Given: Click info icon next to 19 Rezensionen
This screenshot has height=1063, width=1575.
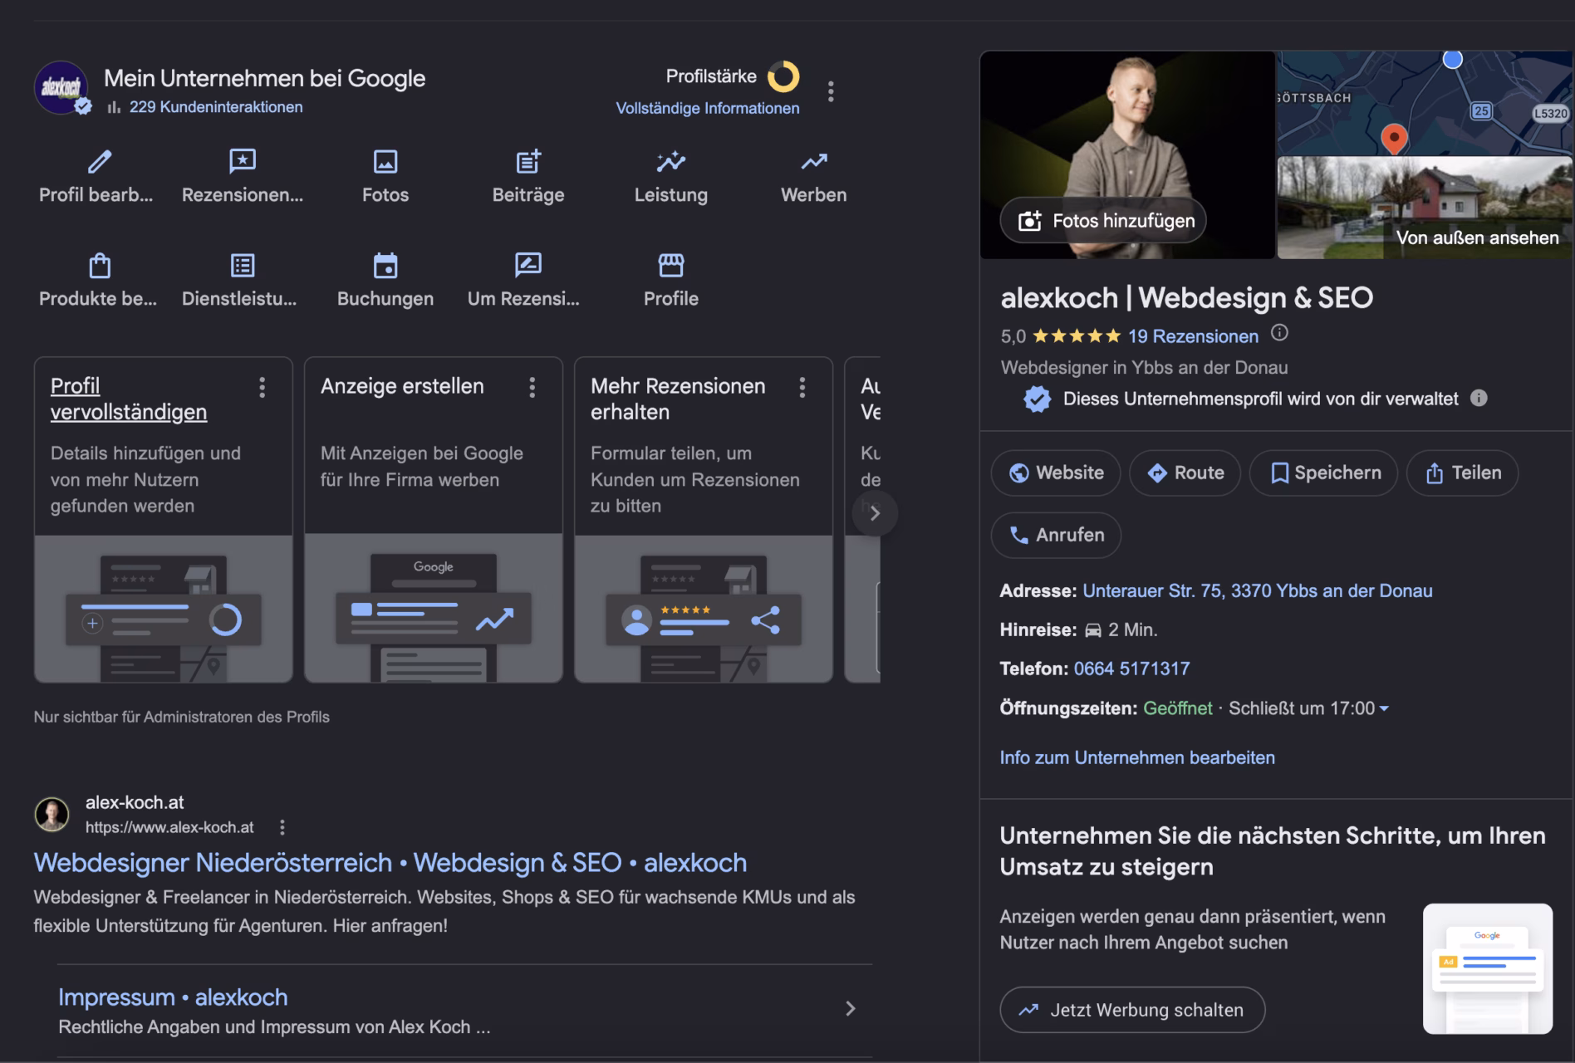Looking at the screenshot, I should click(1279, 333).
